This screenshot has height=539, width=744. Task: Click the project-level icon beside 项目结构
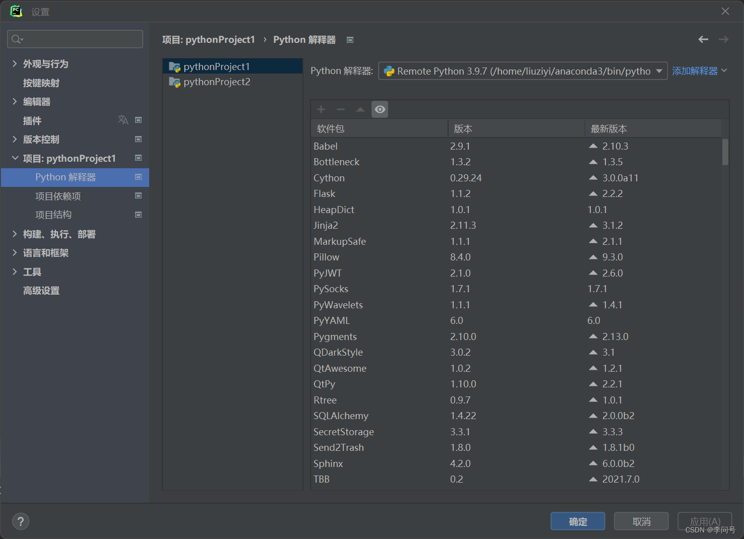click(x=139, y=215)
